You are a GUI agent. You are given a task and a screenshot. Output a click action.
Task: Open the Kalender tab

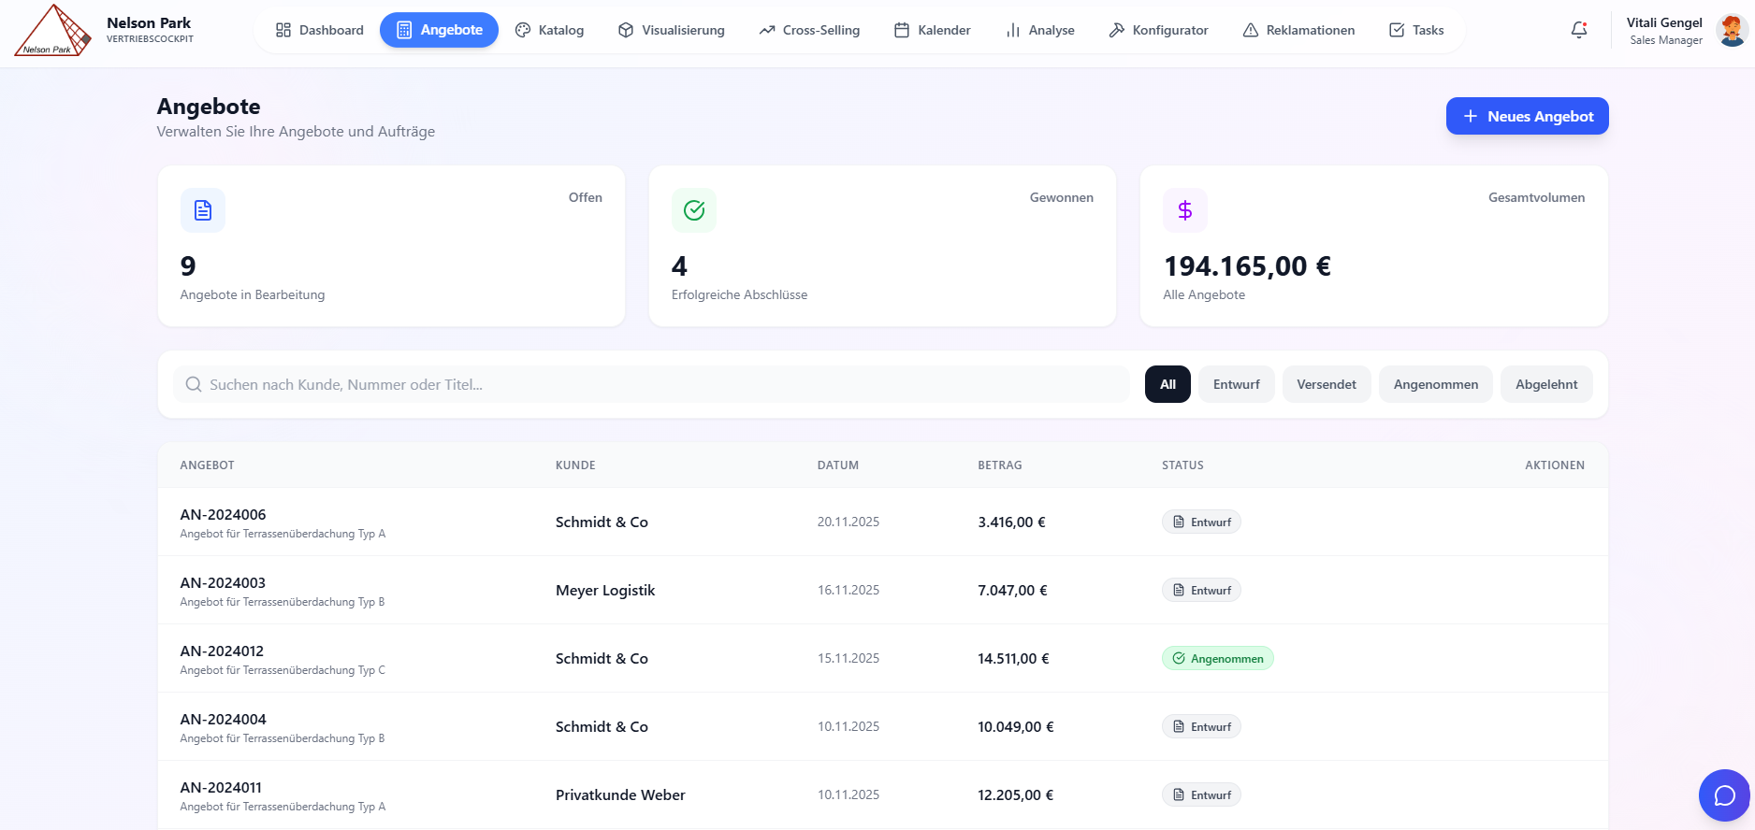933,30
